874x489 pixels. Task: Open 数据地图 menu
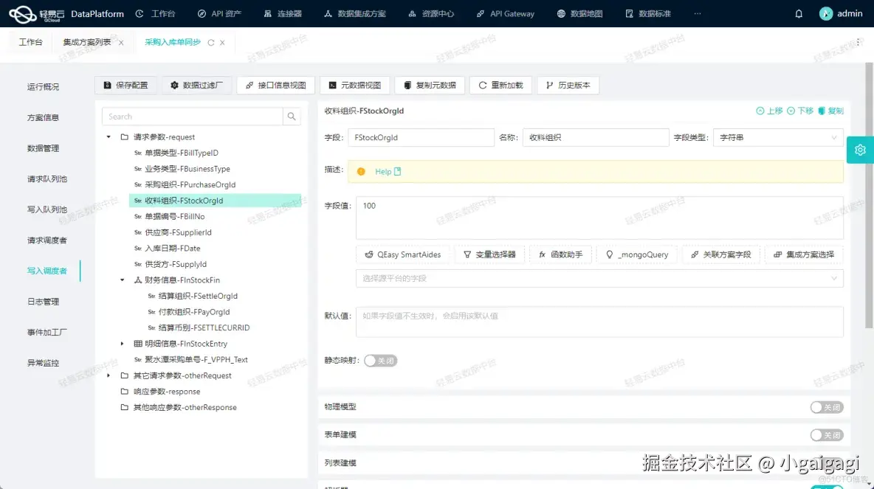click(x=579, y=14)
